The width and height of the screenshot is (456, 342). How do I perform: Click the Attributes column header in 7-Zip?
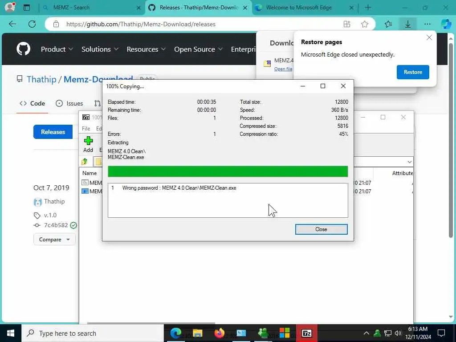click(x=402, y=173)
